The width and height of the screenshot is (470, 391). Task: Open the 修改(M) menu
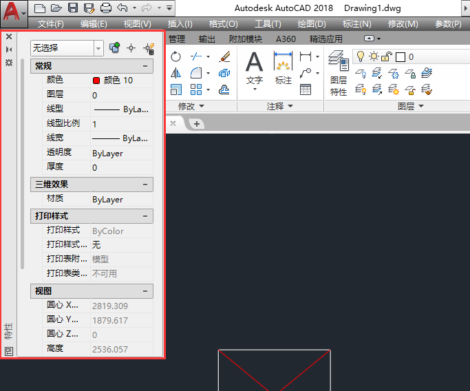click(403, 23)
